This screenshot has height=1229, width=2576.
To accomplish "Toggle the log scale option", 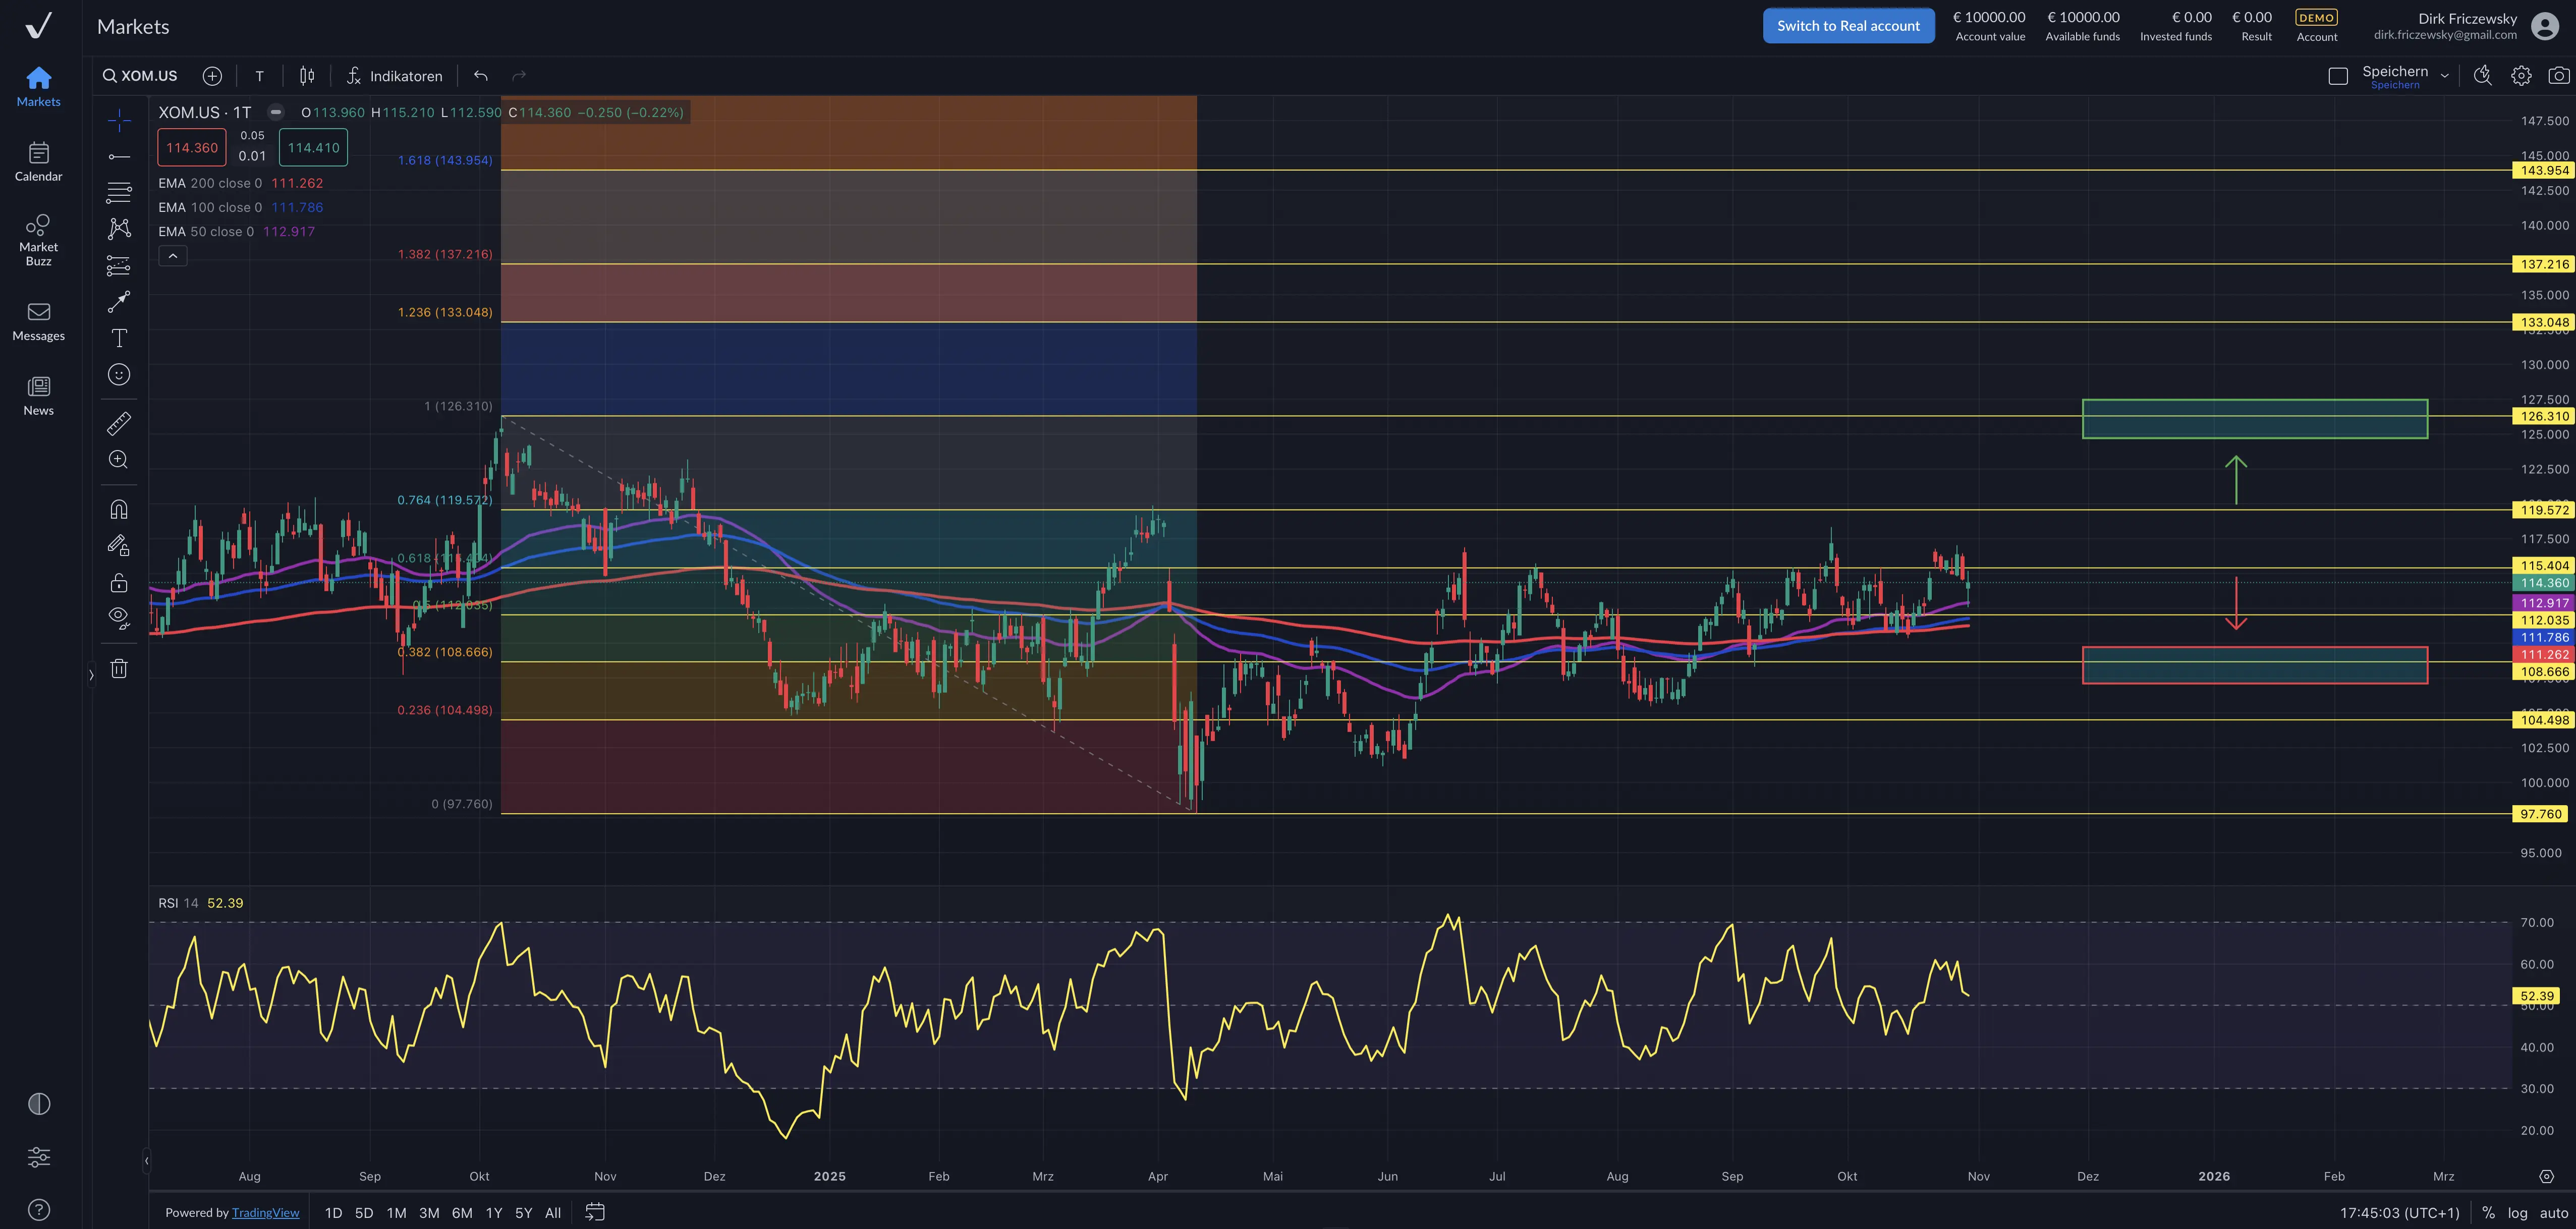I will (x=2517, y=1212).
